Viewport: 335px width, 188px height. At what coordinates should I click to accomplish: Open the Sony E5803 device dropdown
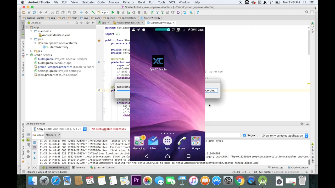(60, 129)
